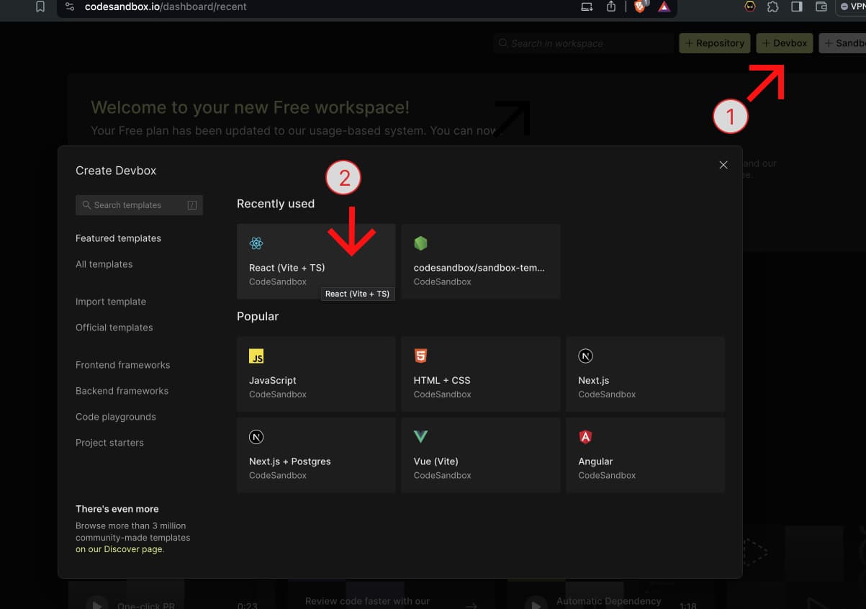866x609 pixels.
Task: Select Frontend frameworks category
Action: coord(123,365)
